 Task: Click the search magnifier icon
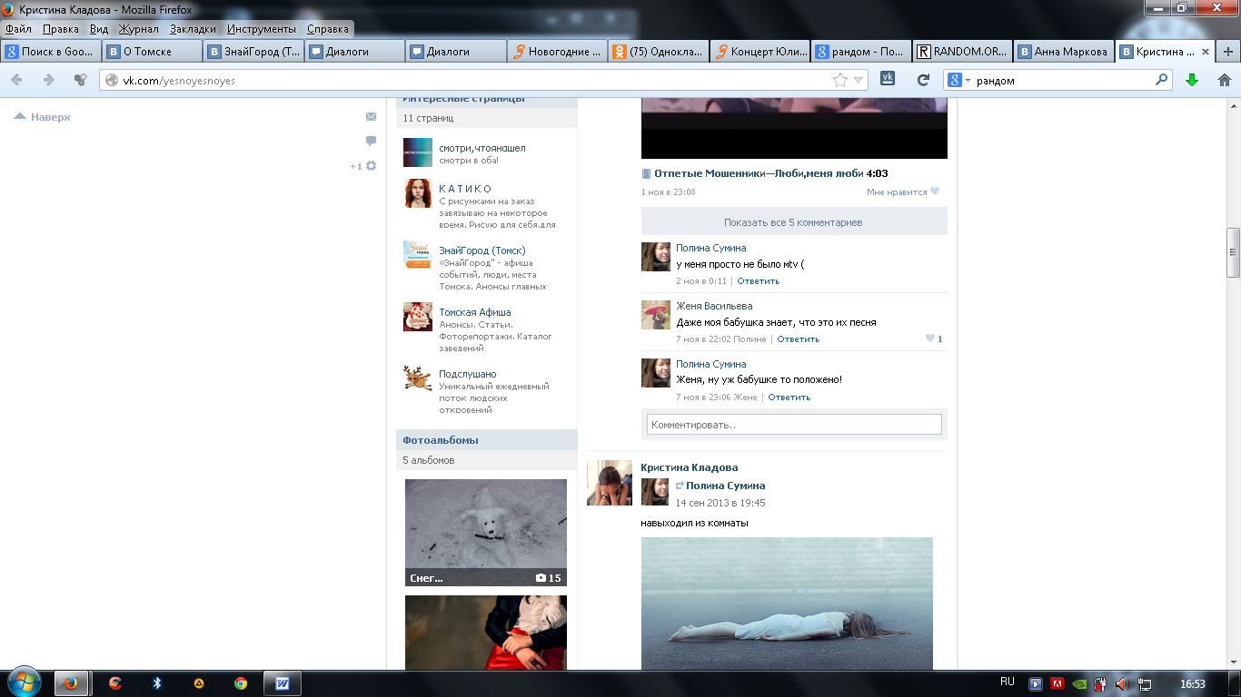(x=1161, y=80)
